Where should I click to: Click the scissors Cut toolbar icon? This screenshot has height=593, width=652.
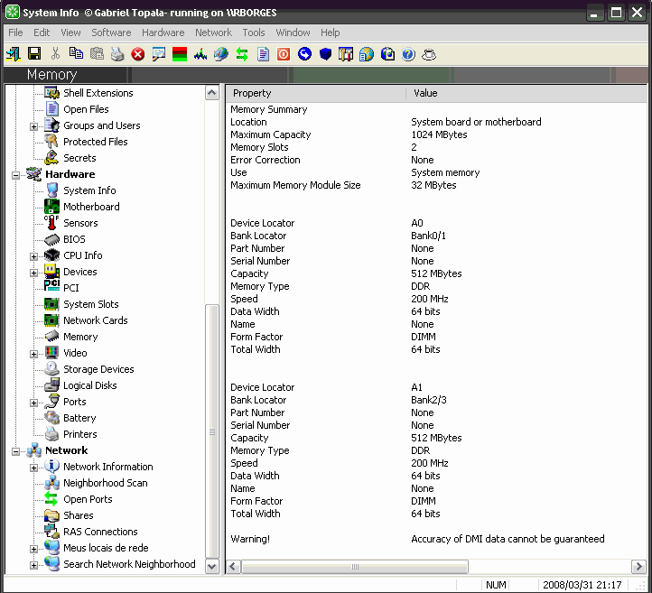tap(55, 54)
